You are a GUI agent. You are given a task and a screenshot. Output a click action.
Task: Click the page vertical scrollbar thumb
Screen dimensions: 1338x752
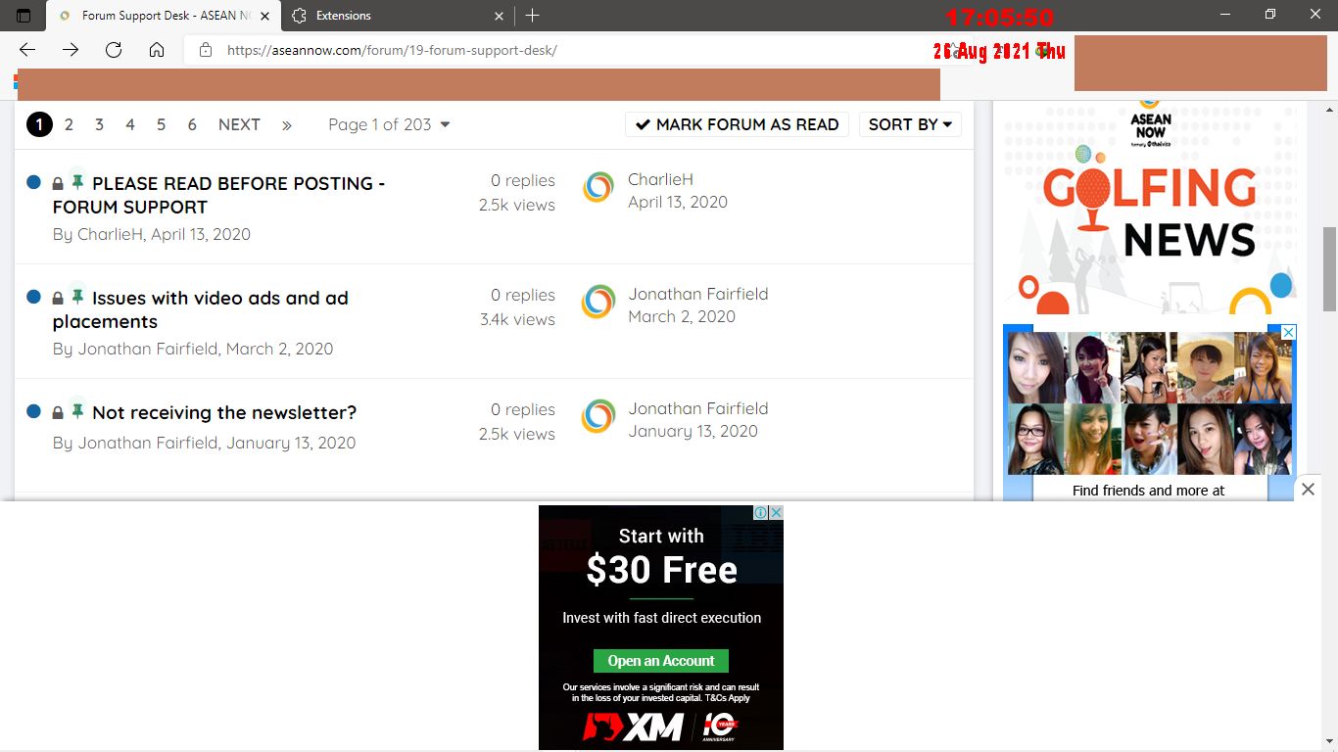coord(1329,269)
